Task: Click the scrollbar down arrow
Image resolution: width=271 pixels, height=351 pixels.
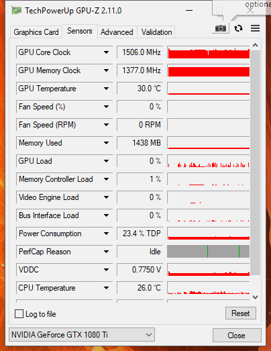Action: coord(255,297)
